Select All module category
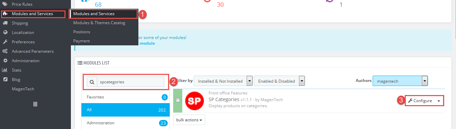Screen dimensions: 456x129 click(126, 110)
